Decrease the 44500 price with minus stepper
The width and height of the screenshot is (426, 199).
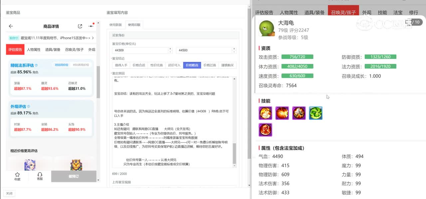[234, 52]
